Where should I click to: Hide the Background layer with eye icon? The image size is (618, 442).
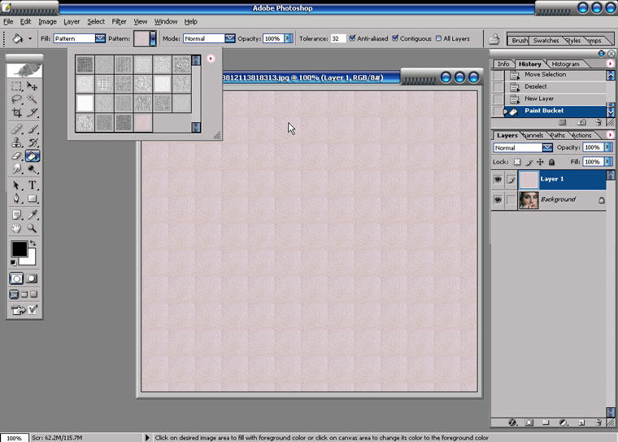pos(498,199)
